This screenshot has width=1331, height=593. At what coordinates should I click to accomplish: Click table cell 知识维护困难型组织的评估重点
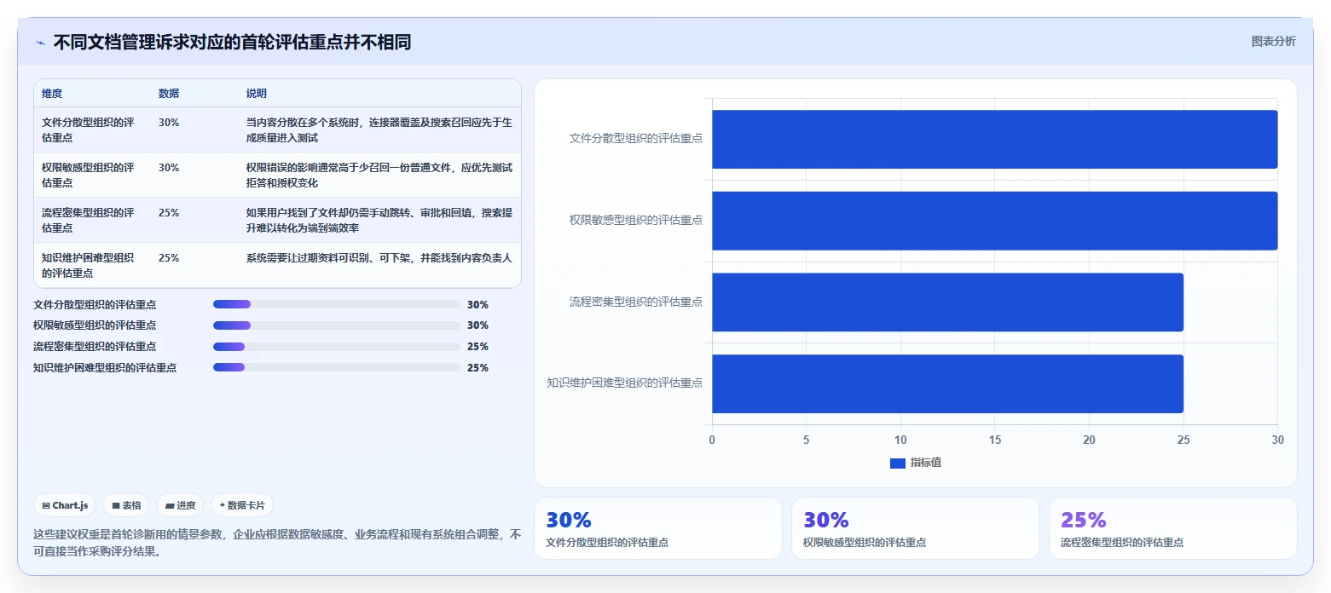click(x=88, y=265)
